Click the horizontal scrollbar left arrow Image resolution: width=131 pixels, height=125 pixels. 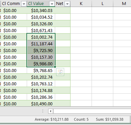point(51,111)
